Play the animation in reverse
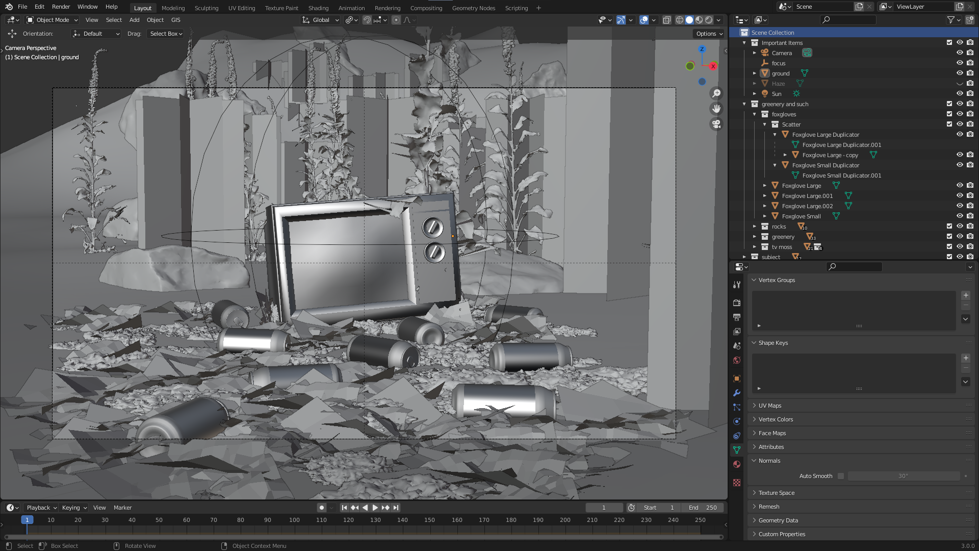The height and width of the screenshot is (551, 979). (x=365, y=508)
